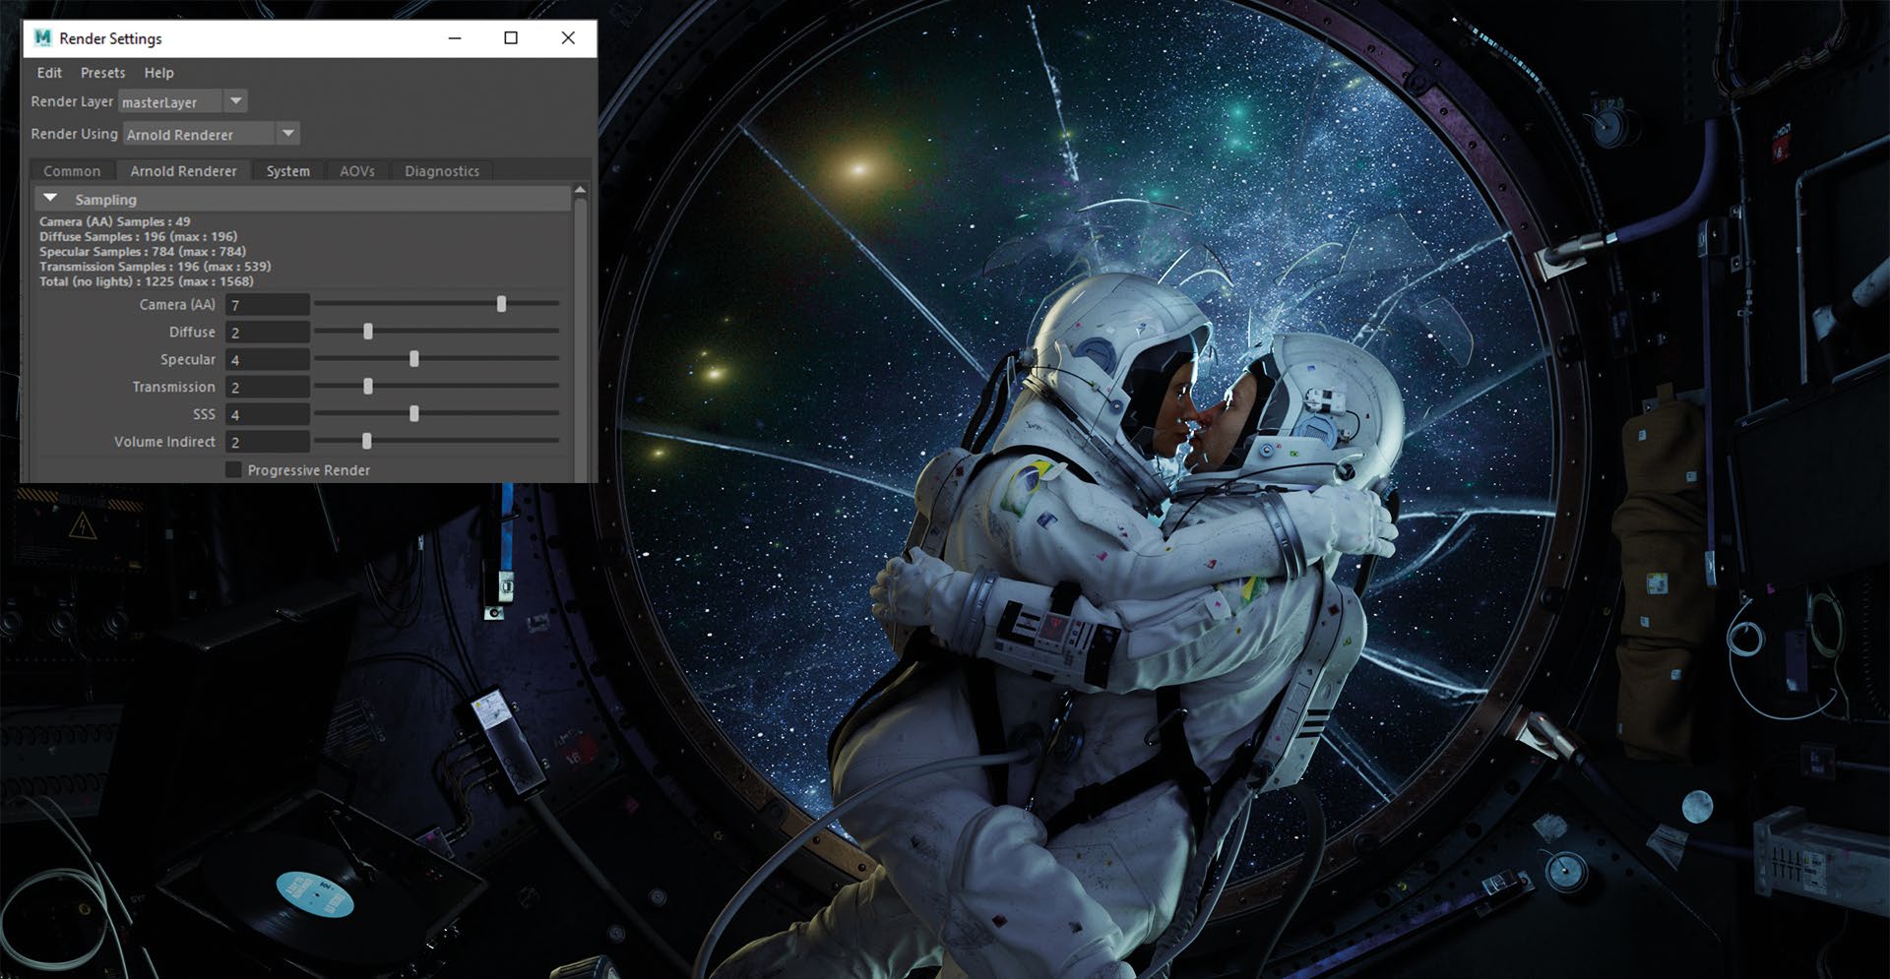Click the Specular slider handle
Image resolution: width=1890 pixels, height=979 pixels.
pos(414,359)
